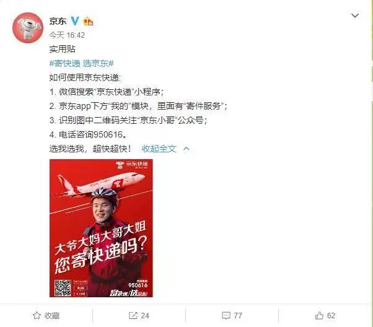
Task: Open the #寄快递 选京东# hashtag topic
Action: tap(81, 63)
